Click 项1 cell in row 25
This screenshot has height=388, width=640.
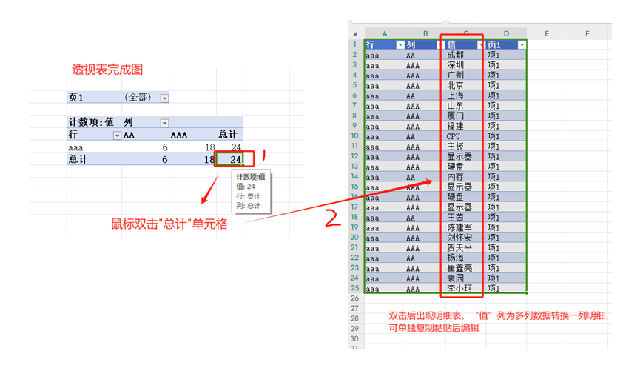pos(506,288)
